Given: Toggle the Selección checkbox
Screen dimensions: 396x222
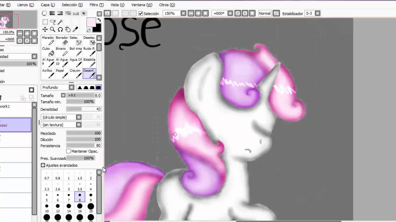Looking at the screenshot, I should pos(141,14).
